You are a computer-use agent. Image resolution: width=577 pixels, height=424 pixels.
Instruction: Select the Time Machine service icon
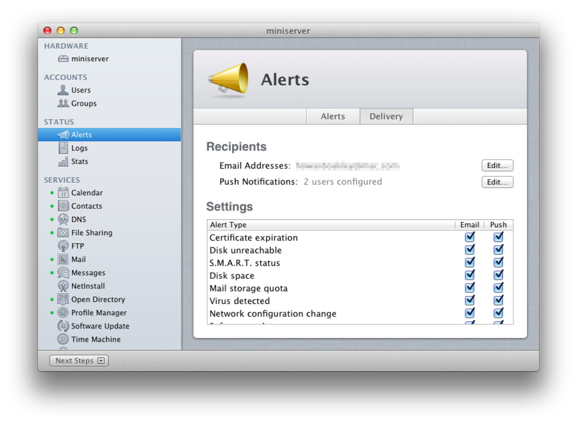pyautogui.click(x=63, y=339)
